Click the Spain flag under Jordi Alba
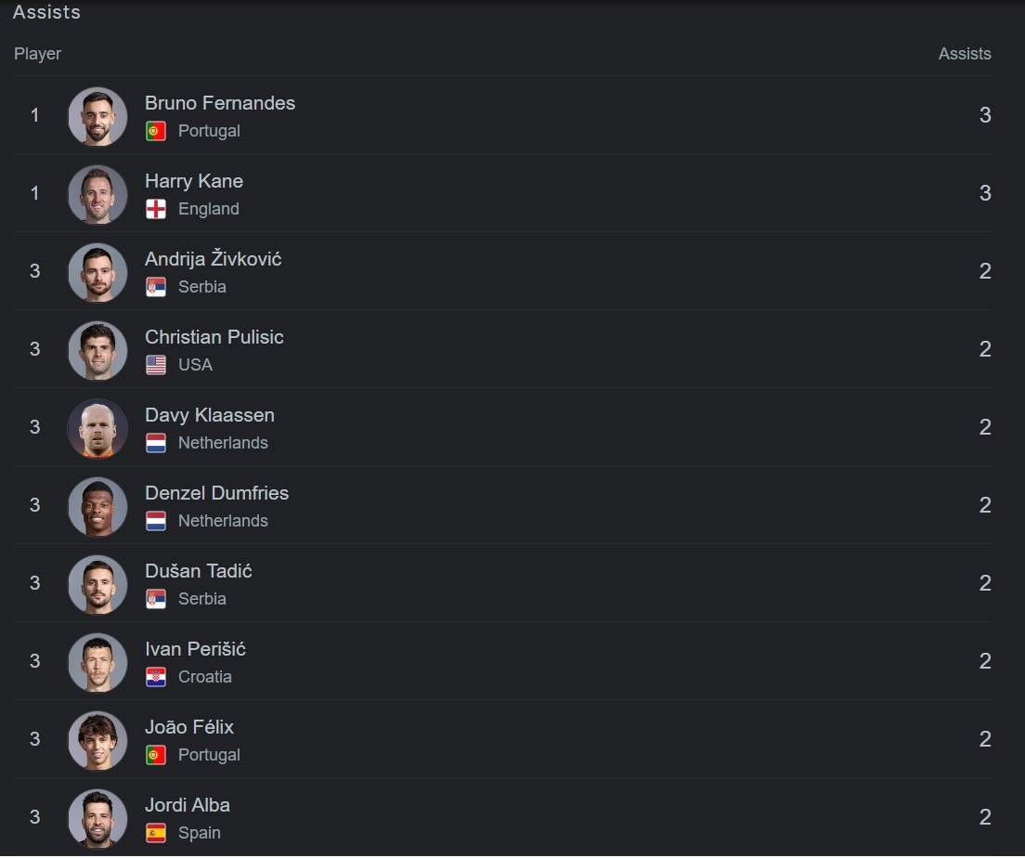1025x858 pixels. click(x=156, y=833)
